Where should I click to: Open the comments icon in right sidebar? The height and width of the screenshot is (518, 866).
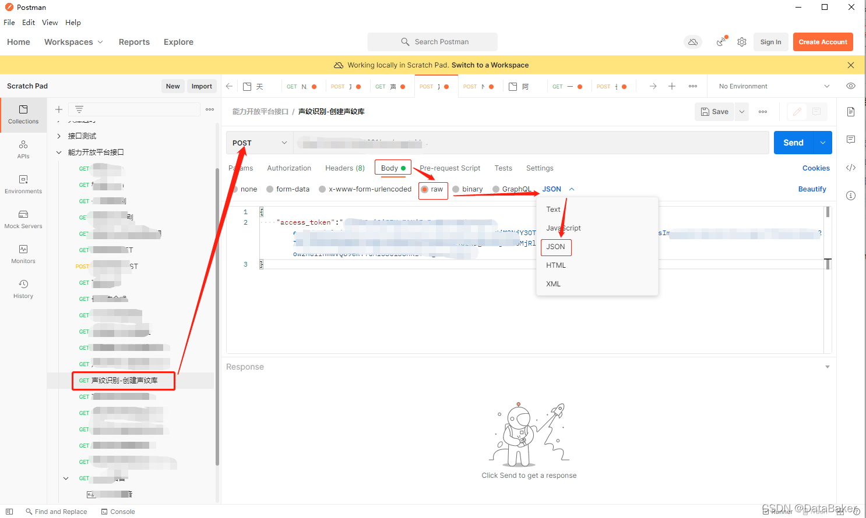pyautogui.click(x=851, y=140)
